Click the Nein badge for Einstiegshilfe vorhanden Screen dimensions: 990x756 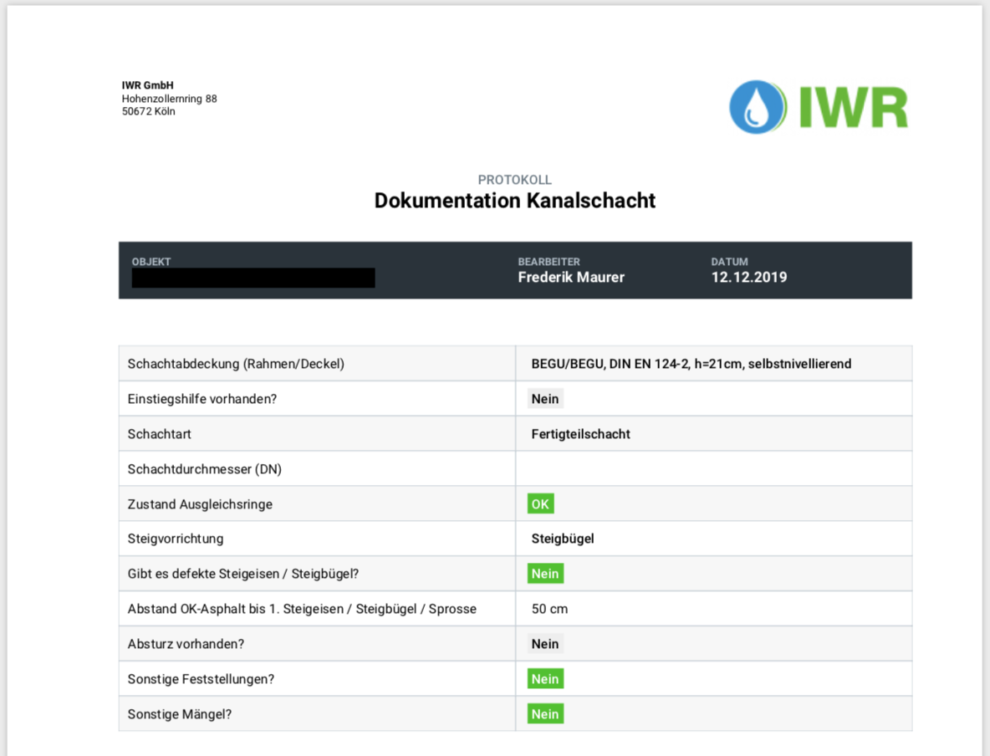545,399
